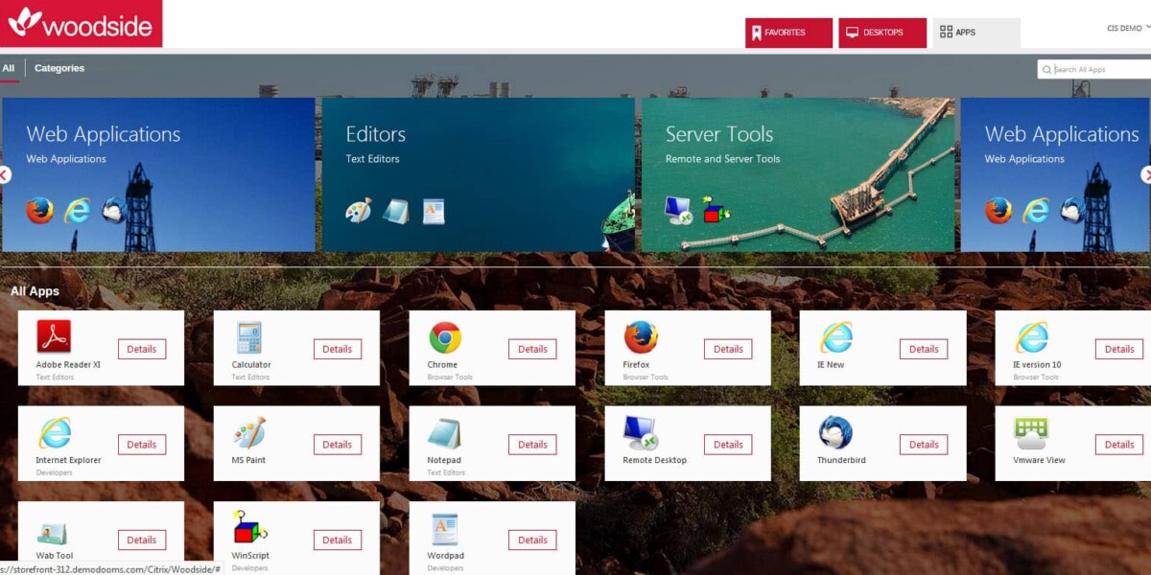Launch the Vmware View app icon
The height and width of the screenshot is (575, 1151).
(x=1031, y=433)
